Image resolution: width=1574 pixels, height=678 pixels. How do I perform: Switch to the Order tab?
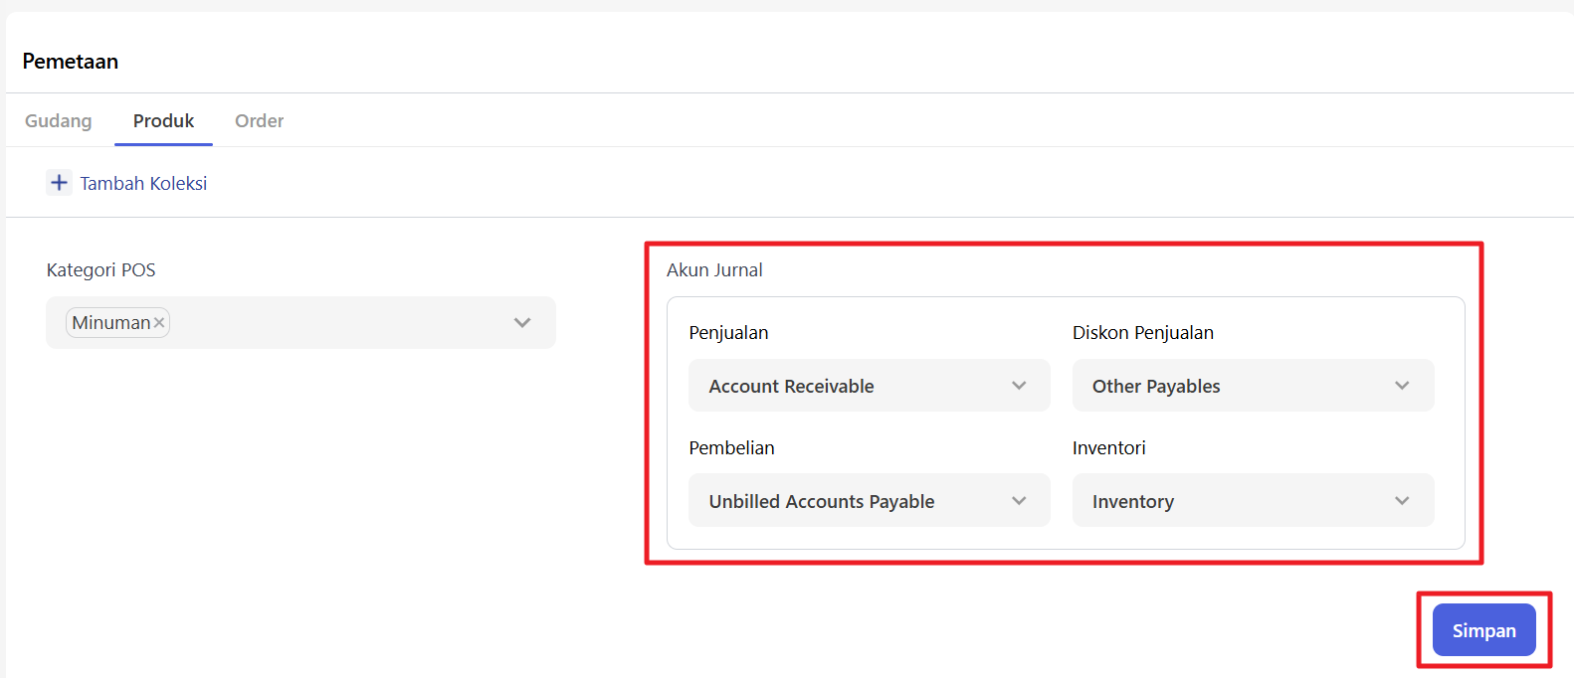(x=259, y=121)
